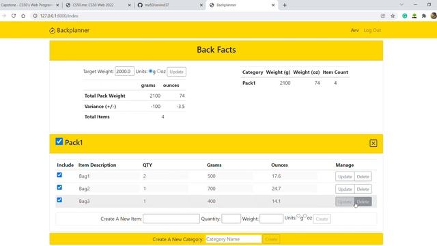
Task: Click the Back Facts heading
Action: click(216, 50)
